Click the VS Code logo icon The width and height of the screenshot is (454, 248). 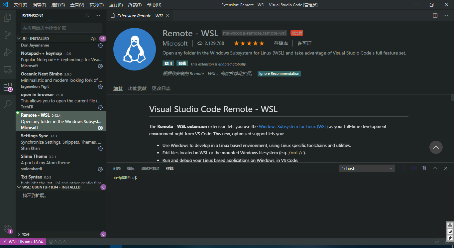6,5
